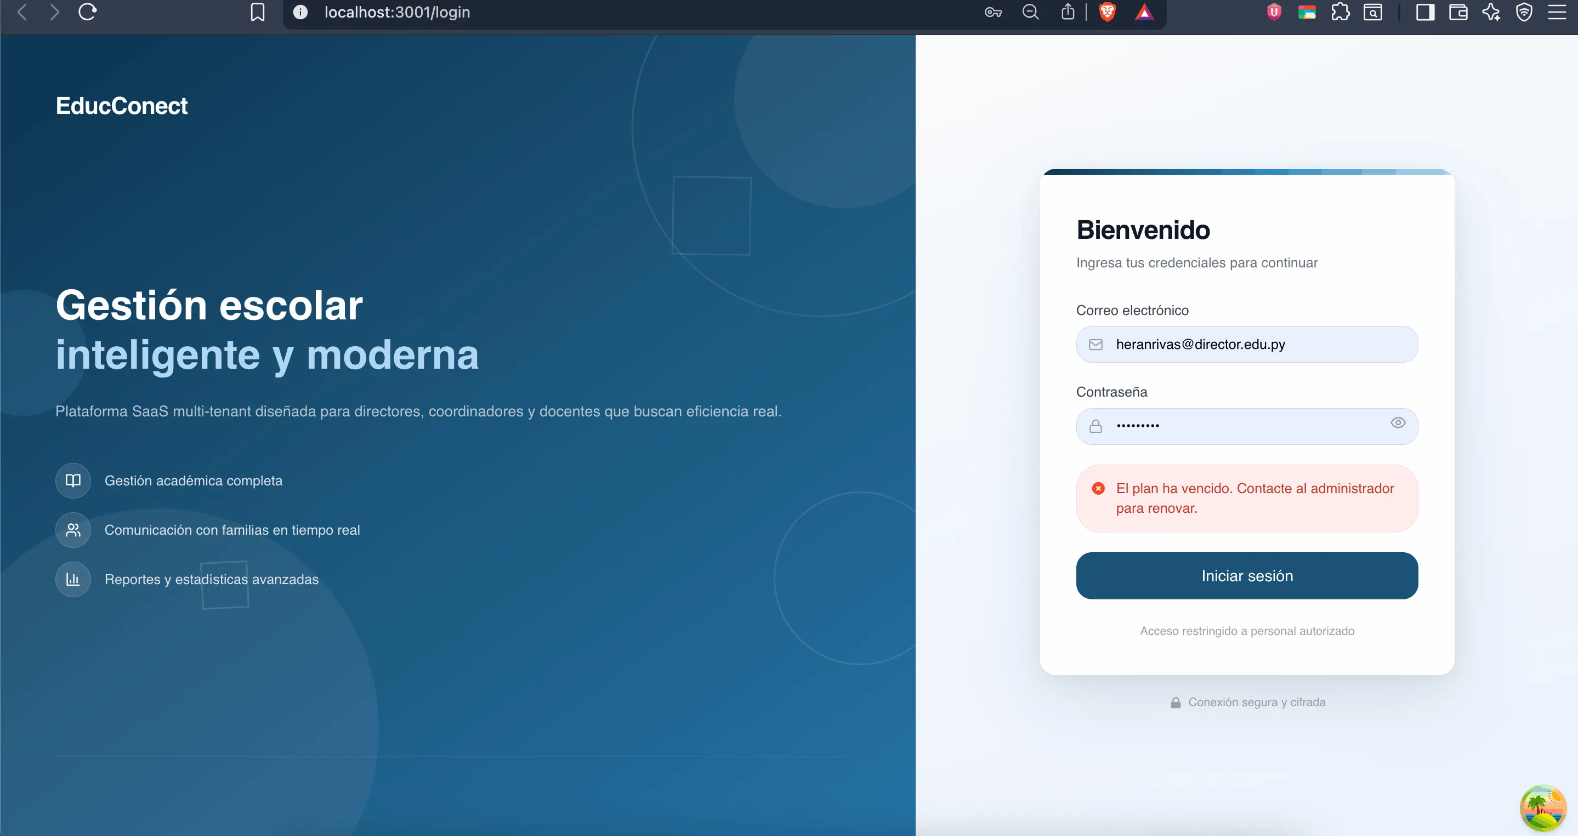Open the Brave Shields lion icon
The image size is (1578, 836).
point(1107,12)
